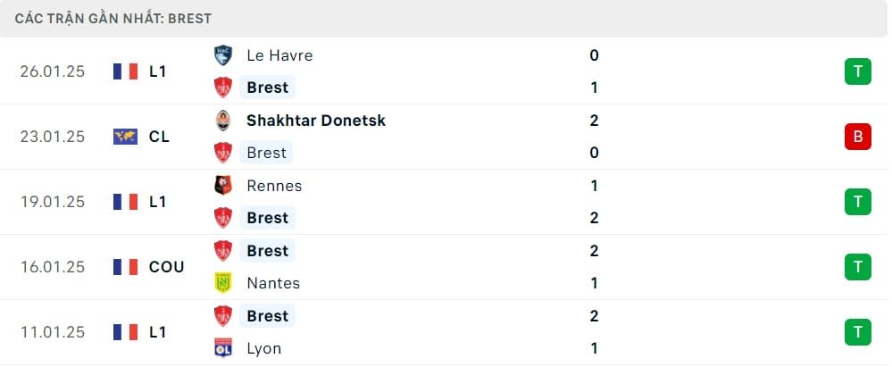The width and height of the screenshot is (892, 367).
Task: Click the Brest crest in the Le Havre match
Action: (223, 88)
